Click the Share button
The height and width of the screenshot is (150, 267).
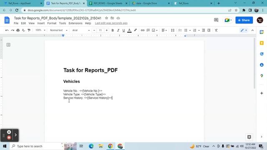click(244, 20)
